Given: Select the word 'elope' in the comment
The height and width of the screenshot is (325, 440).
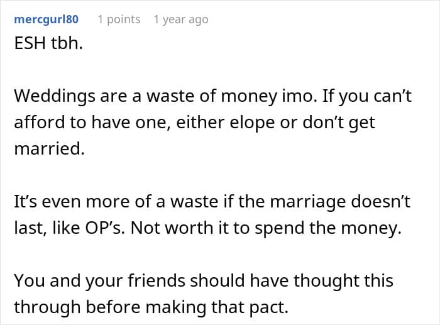Looking at the screenshot, I should 252,123.
